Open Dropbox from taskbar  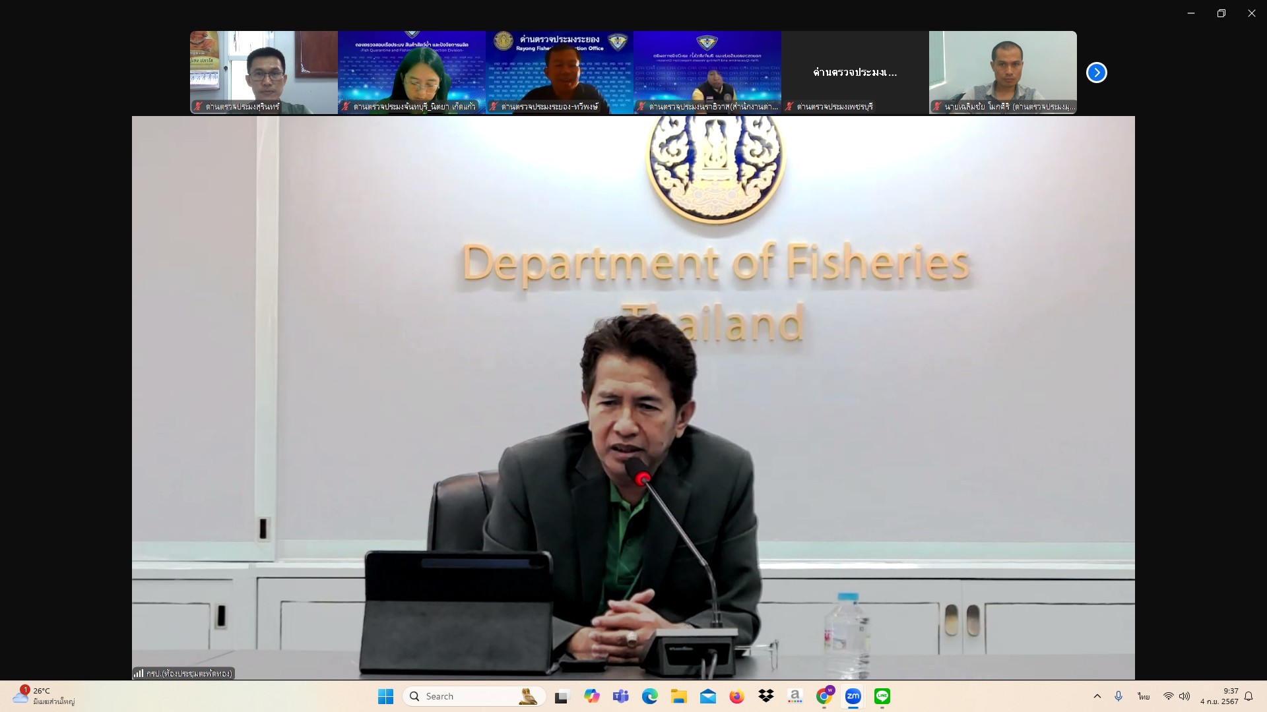click(766, 696)
